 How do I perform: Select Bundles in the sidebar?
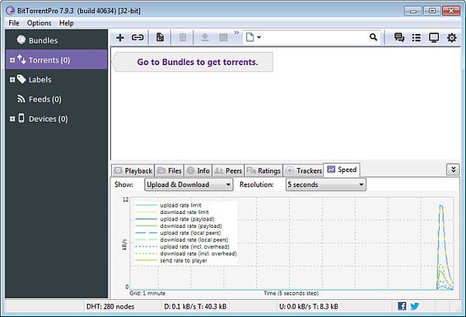point(57,40)
